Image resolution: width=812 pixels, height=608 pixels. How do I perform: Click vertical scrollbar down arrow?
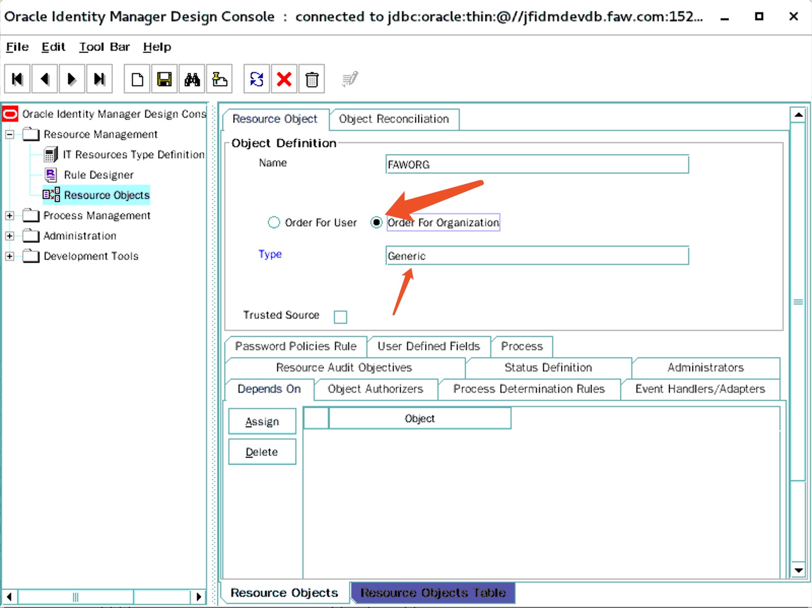tap(798, 570)
